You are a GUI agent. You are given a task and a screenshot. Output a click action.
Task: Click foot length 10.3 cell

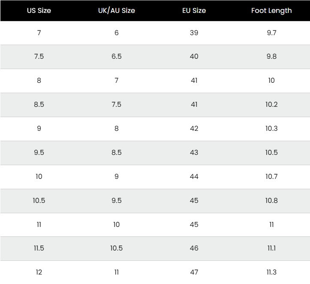point(271,129)
